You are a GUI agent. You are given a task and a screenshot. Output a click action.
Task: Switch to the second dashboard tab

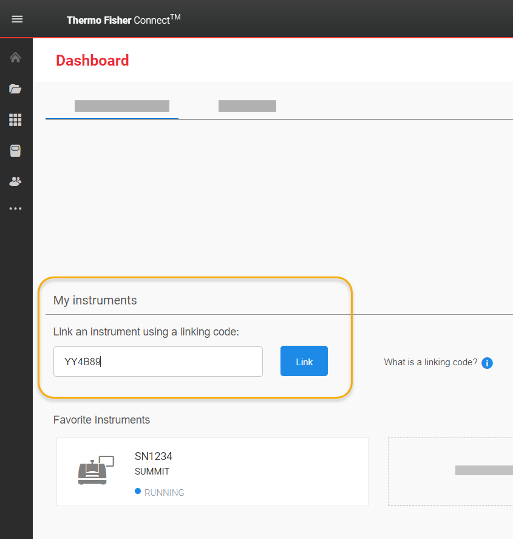247,106
